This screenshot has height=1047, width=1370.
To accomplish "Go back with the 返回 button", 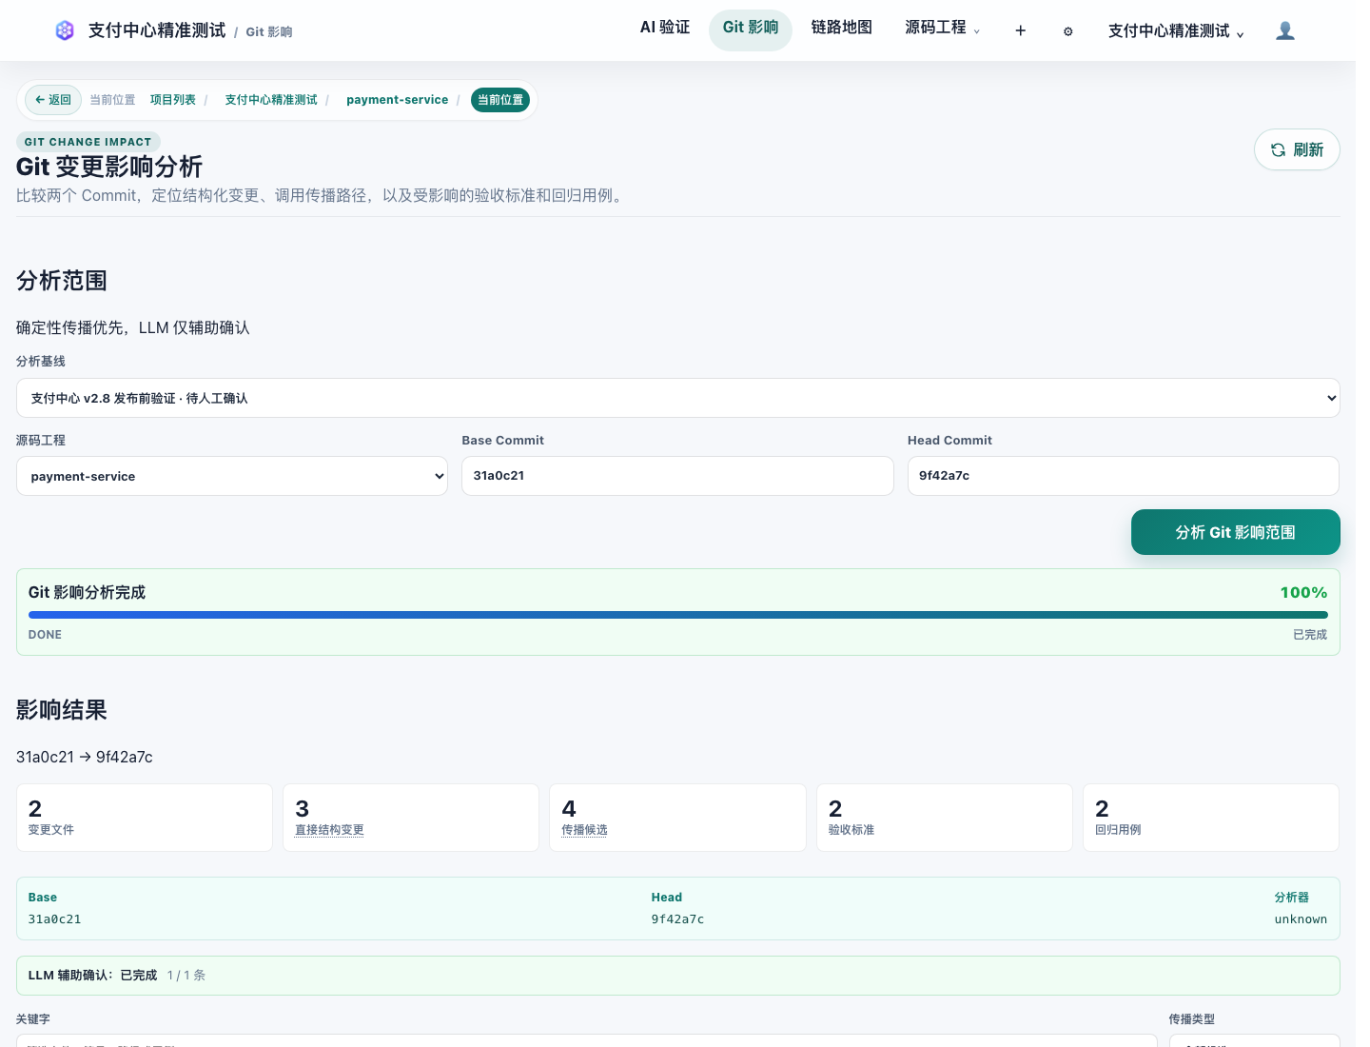I will 53,100.
